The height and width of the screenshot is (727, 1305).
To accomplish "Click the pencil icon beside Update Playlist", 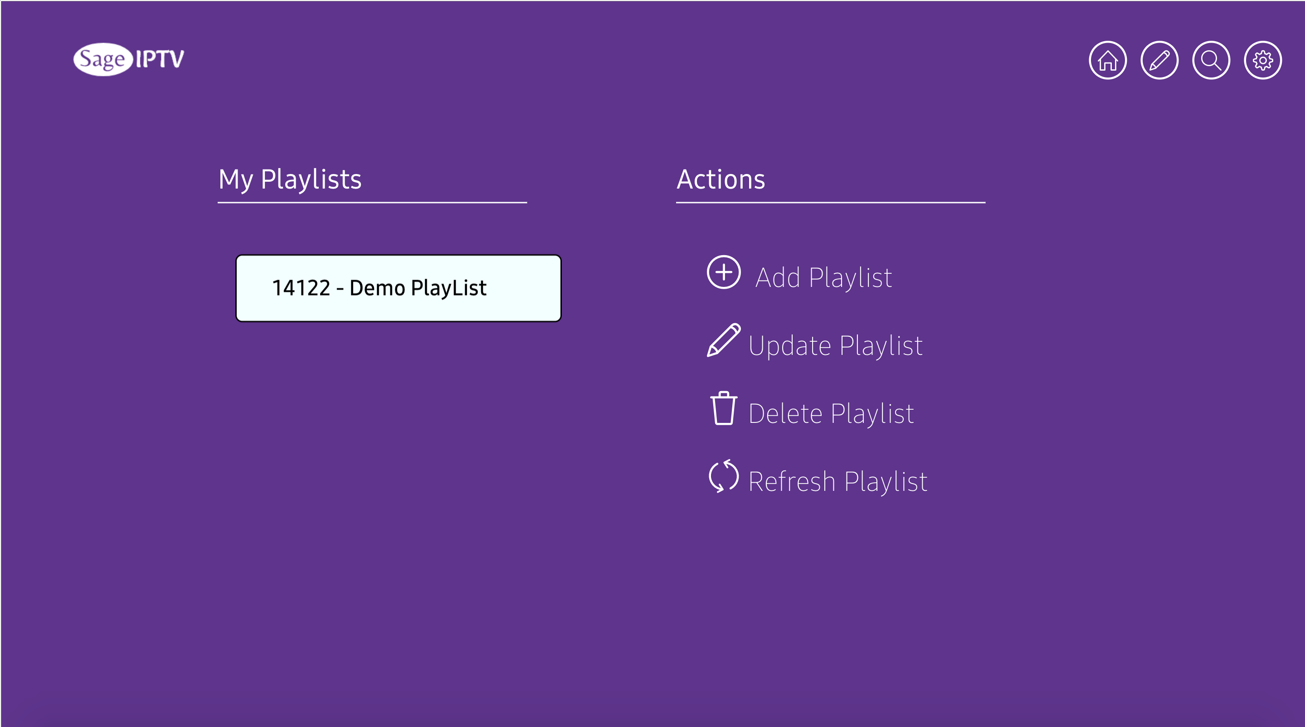I will pos(723,340).
